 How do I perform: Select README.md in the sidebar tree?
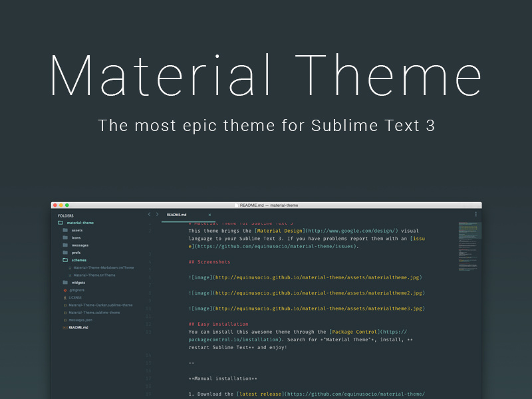pyautogui.click(x=76, y=327)
